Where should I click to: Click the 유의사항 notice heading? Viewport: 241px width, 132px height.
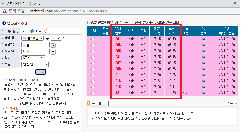10,108
